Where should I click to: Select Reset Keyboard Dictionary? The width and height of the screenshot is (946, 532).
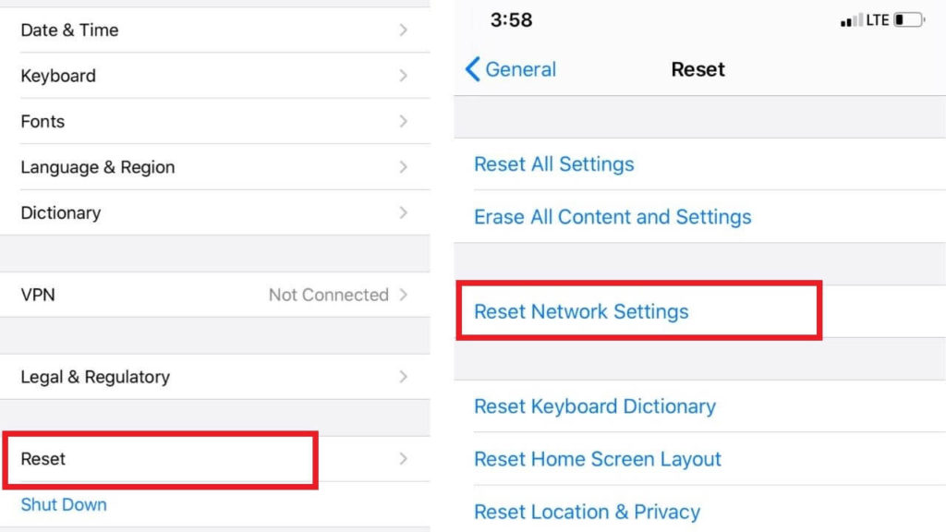tap(595, 406)
